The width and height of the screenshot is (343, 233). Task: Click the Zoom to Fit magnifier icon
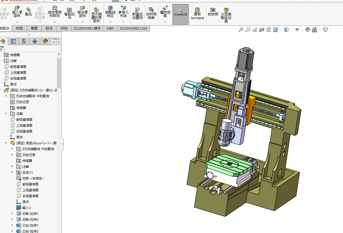pos(241,30)
